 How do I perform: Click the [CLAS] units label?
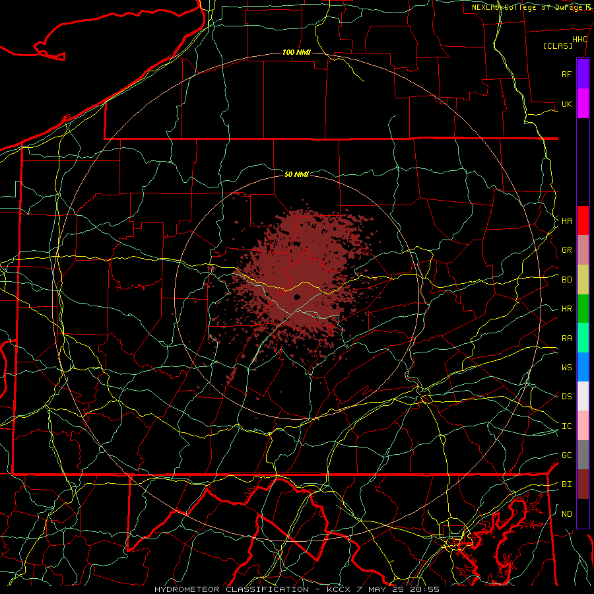click(x=558, y=46)
